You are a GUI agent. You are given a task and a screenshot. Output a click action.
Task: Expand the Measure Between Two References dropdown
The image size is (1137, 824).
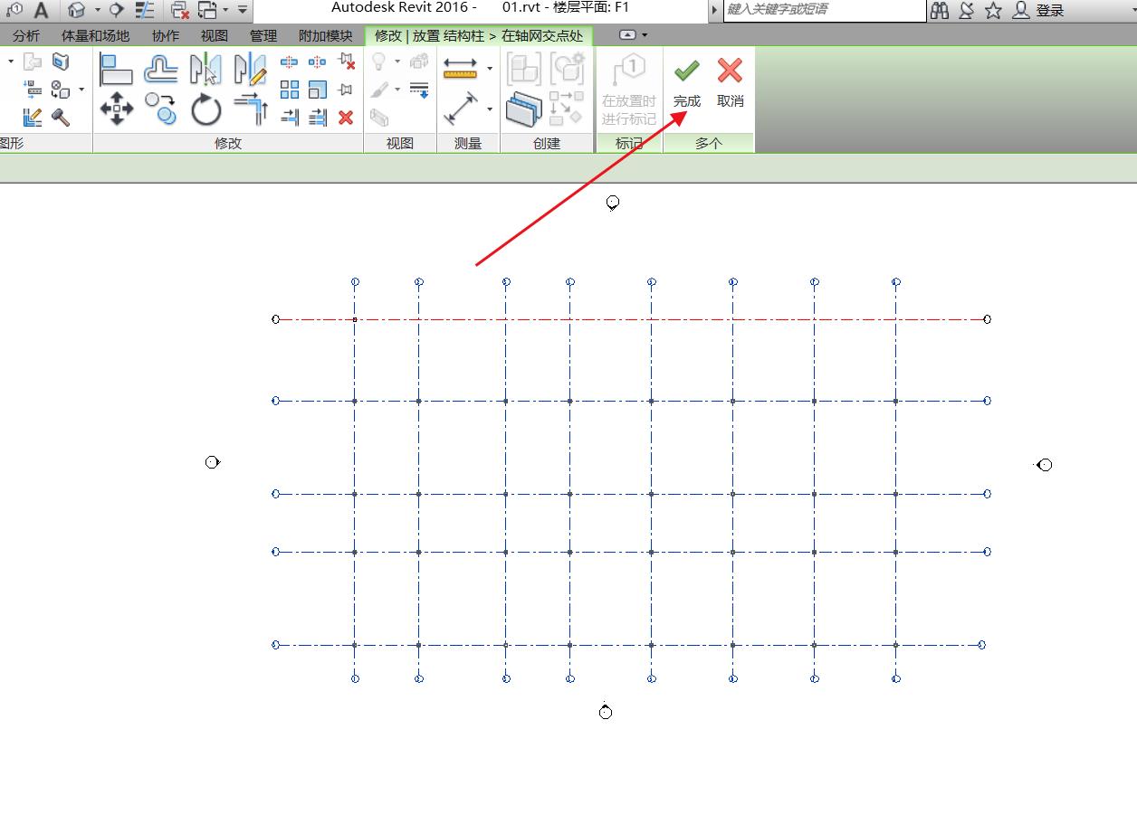point(490,109)
